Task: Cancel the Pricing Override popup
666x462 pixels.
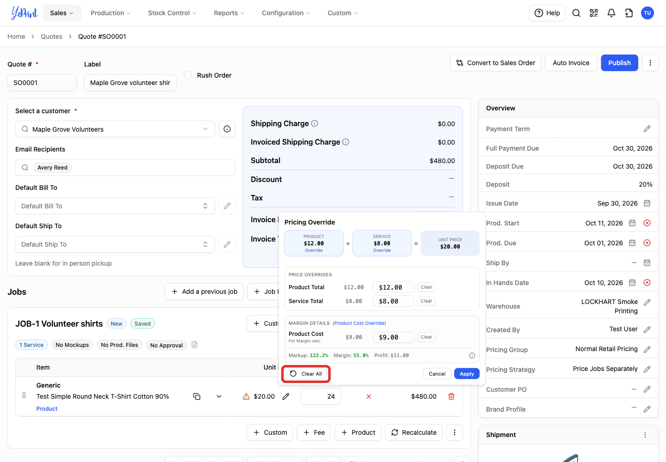Action: click(437, 374)
